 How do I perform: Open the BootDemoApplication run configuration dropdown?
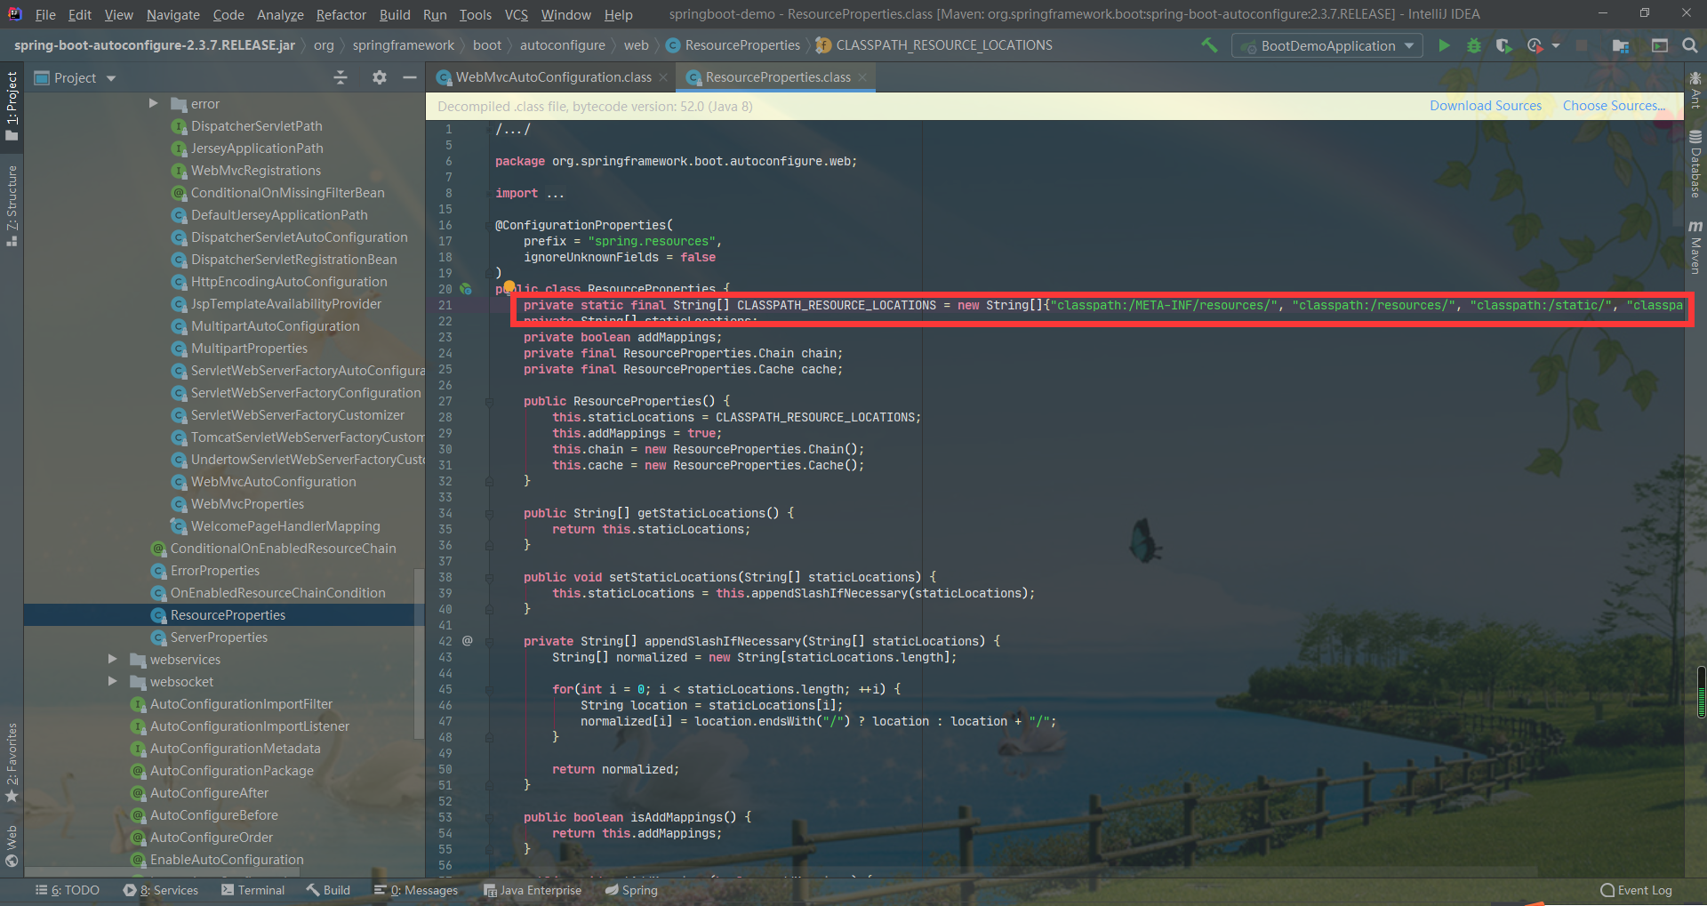point(1327,45)
